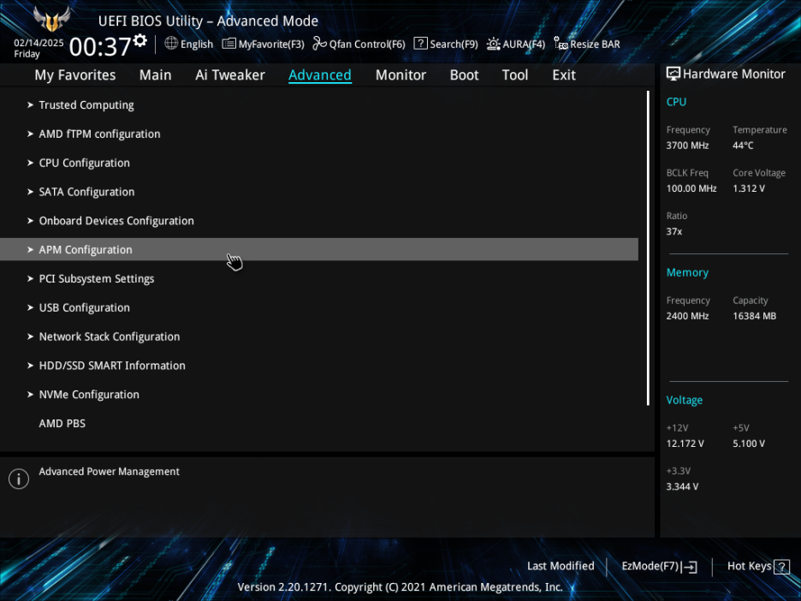The image size is (801, 601).
Task: Click the Search question mark icon
Action: click(420, 44)
